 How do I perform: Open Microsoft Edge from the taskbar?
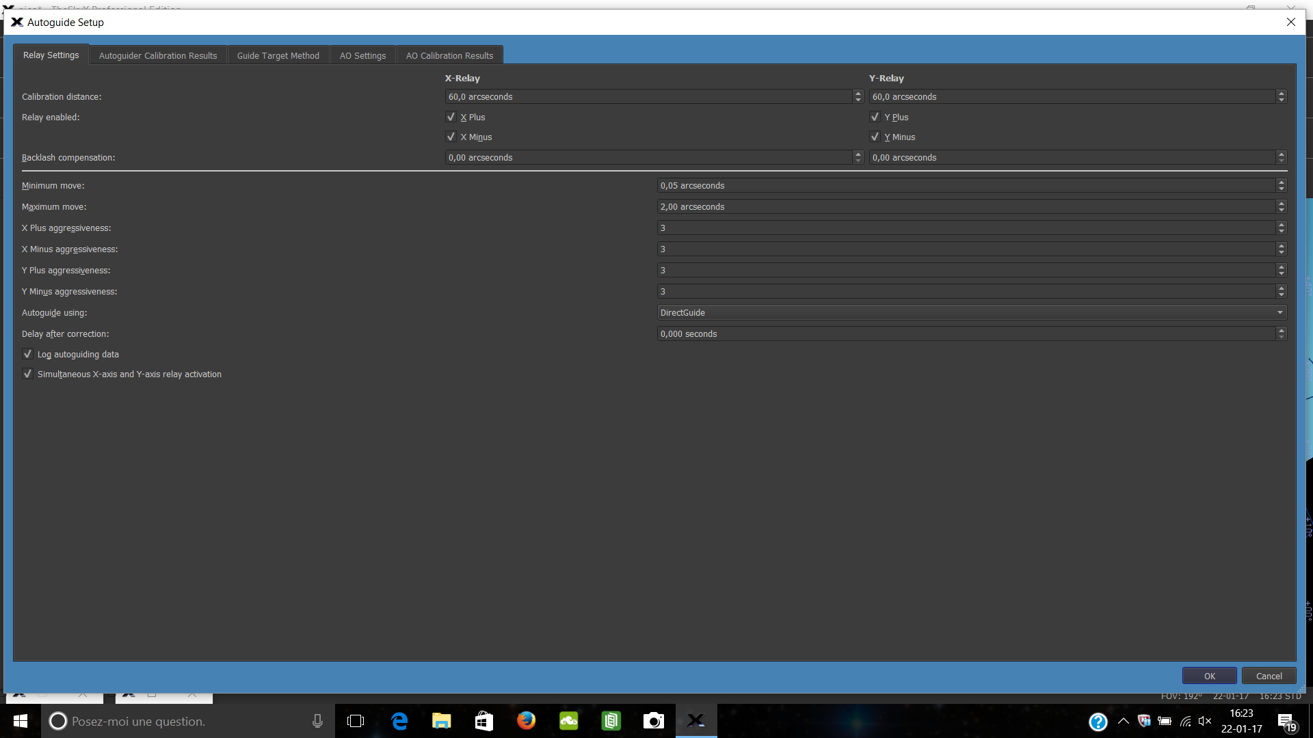(399, 721)
